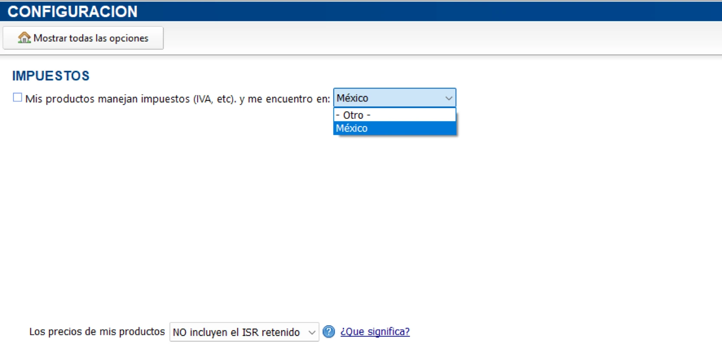
Task: Open the NO incluyen el ISR retenido dropdown
Action: pyautogui.click(x=244, y=332)
